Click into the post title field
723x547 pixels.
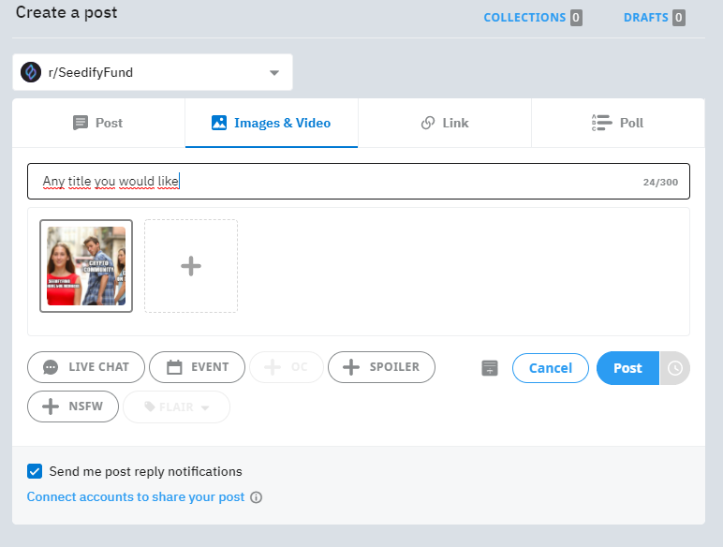(359, 182)
